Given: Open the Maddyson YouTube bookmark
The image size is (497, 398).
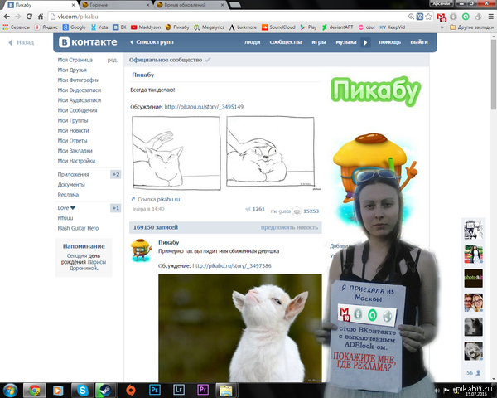Looking at the screenshot, I should point(146,27).
